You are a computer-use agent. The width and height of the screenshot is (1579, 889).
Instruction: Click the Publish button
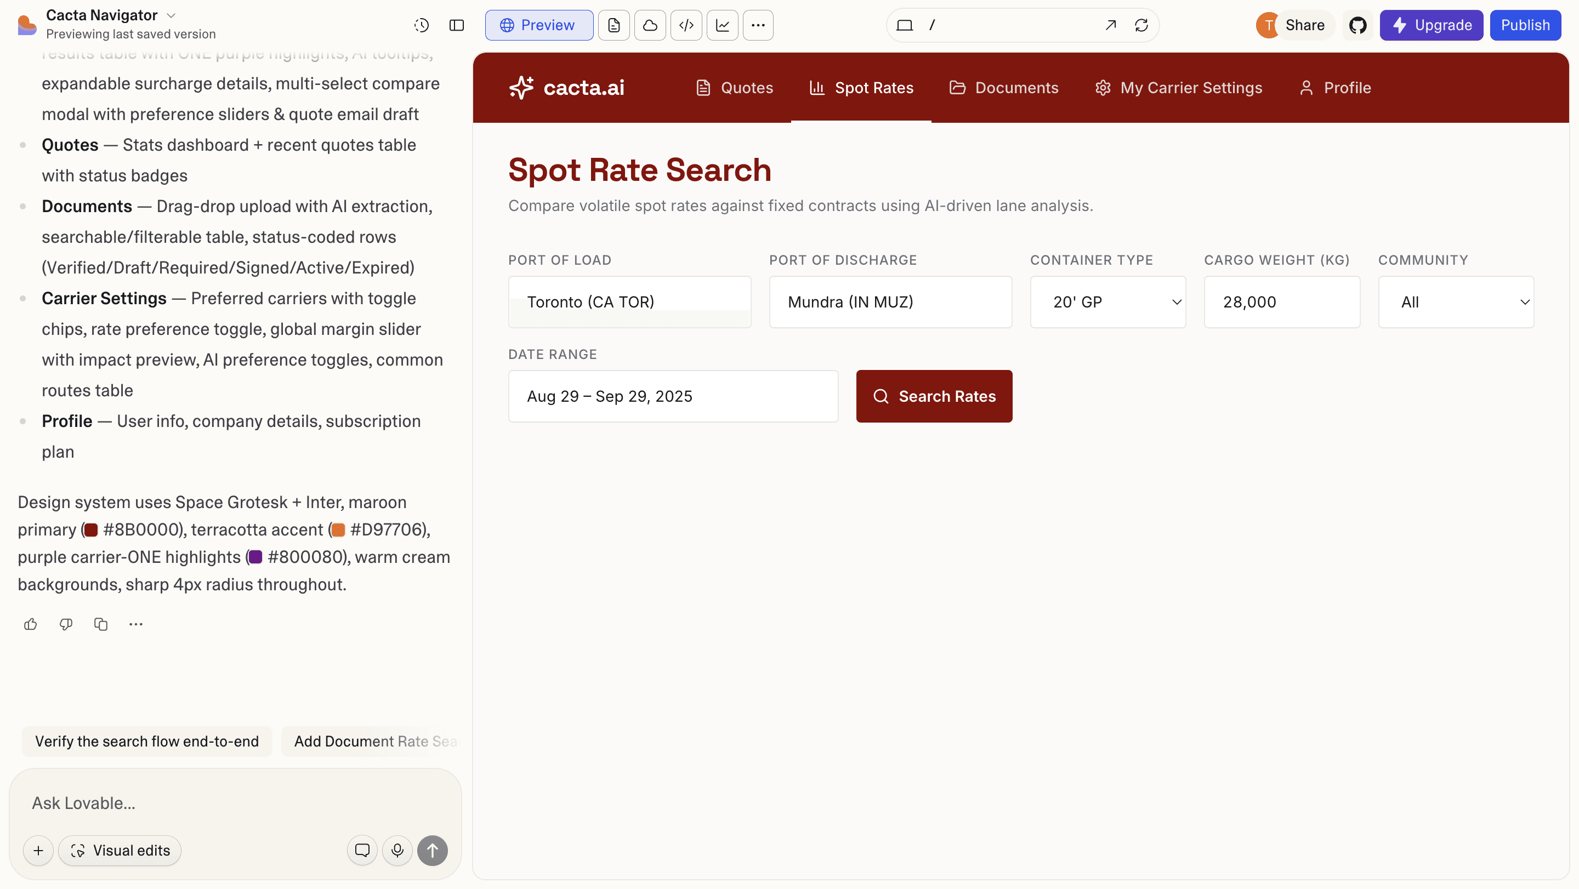click(1524, 25)
